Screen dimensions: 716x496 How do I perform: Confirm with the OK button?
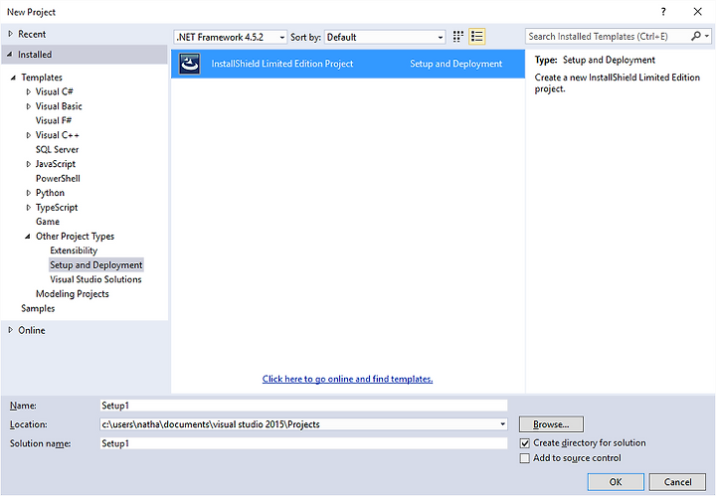tap(616, 482)
